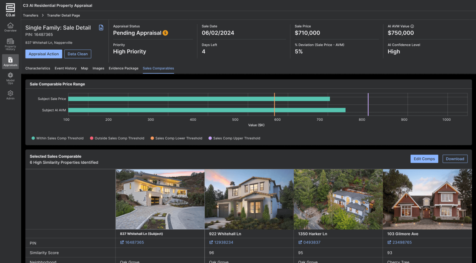This screenshot has width=476, height=263.
Task: Open Property History in sidebar
Action: point(10,44)
